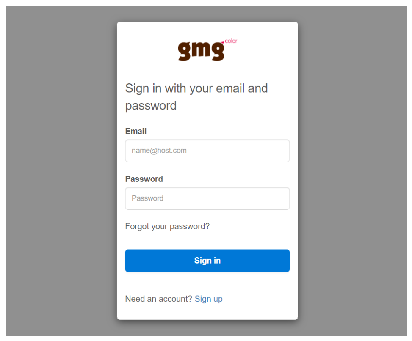Click the bold Password field label
The image size is (412, 341).
click(144, 179)
